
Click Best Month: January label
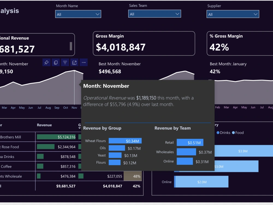click(x=228, y=64)
